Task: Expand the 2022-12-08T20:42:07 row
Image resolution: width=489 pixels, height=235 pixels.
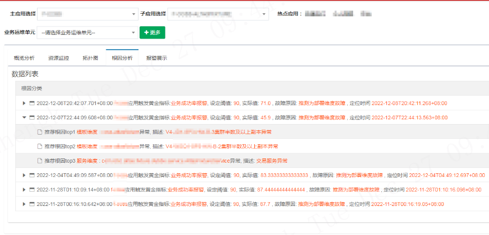Action: [24, 103]
